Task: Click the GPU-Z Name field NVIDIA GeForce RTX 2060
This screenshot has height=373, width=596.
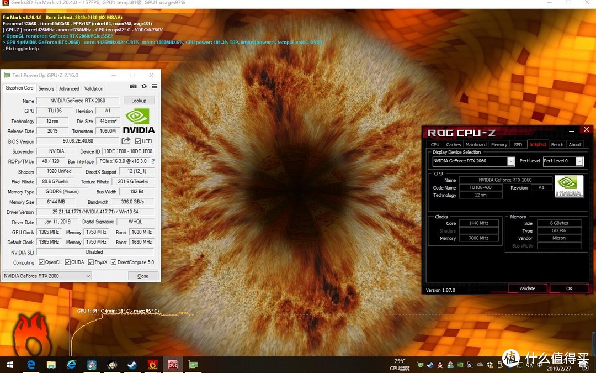Action: (x=78, y=101)
